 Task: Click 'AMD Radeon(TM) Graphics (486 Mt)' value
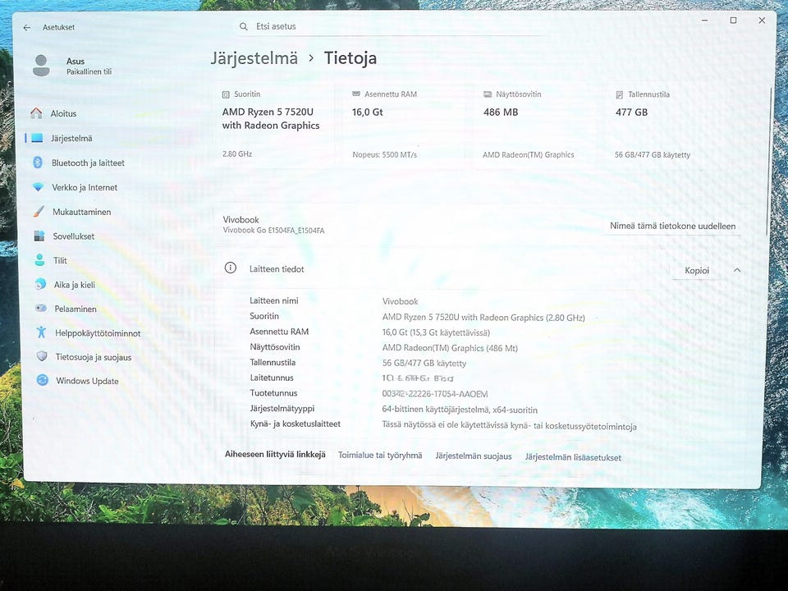coord(450,348)
